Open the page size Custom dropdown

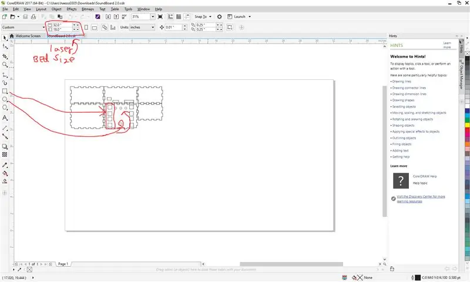point(43,27)
